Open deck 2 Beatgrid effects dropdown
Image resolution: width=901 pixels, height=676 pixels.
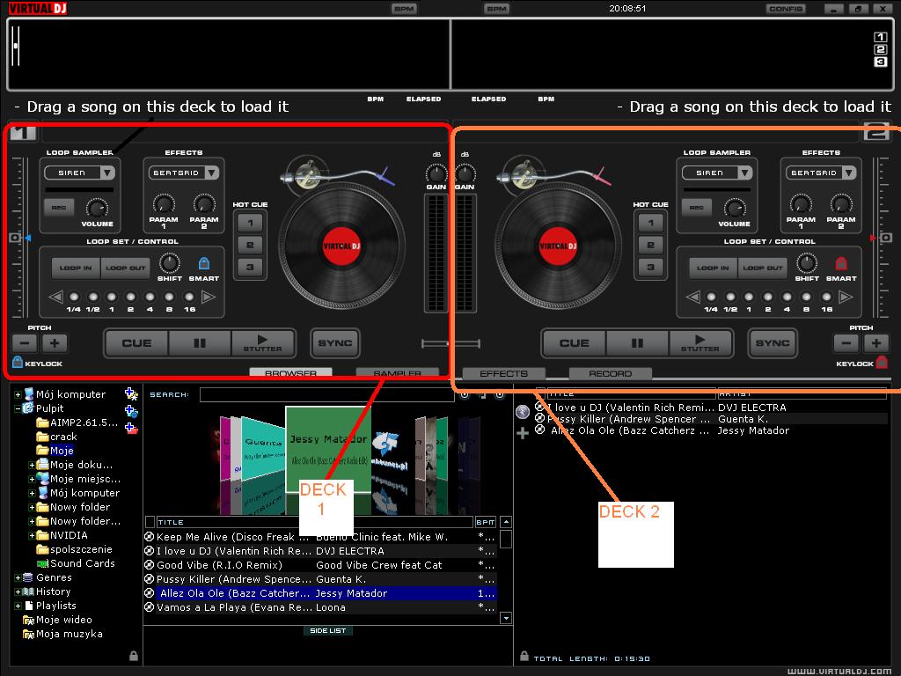849,173
